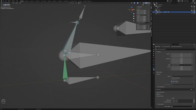Switch to the Modeling workspace tab
The image size is (196, 110).
coord(27,1)
